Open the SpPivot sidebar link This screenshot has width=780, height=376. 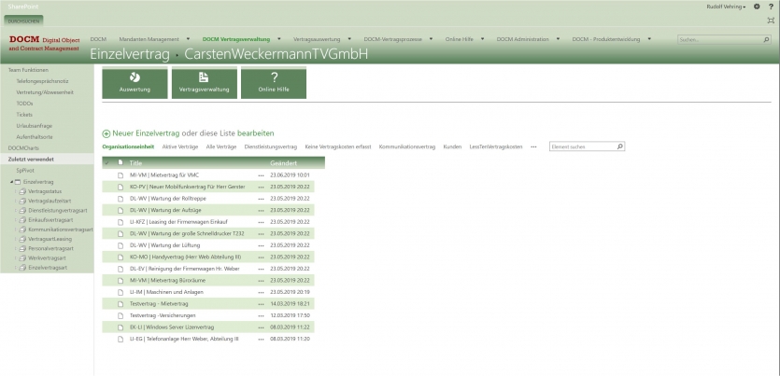[25, 171]
